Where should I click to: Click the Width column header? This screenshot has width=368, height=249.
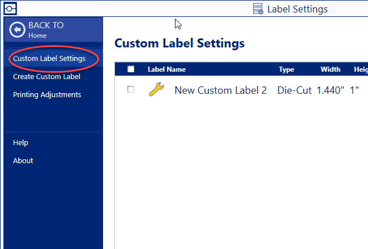point(330,69)
